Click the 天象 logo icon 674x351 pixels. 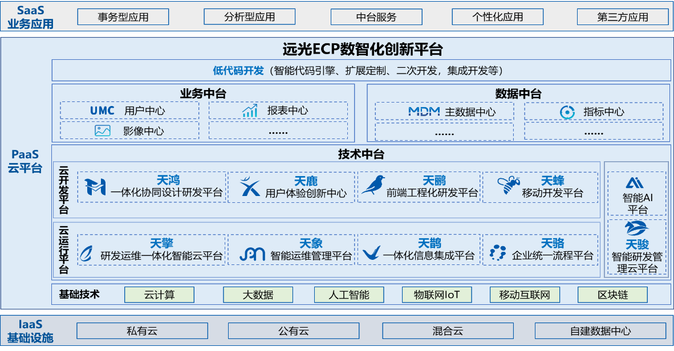(252, 254)
